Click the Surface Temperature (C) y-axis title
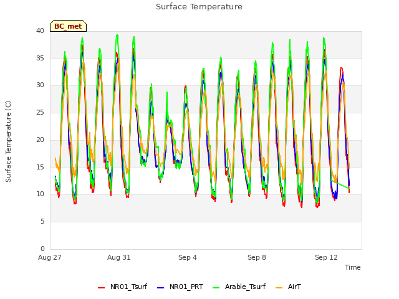Image resolution: width=399 pixels, height=299 pixels. [8, 141]
